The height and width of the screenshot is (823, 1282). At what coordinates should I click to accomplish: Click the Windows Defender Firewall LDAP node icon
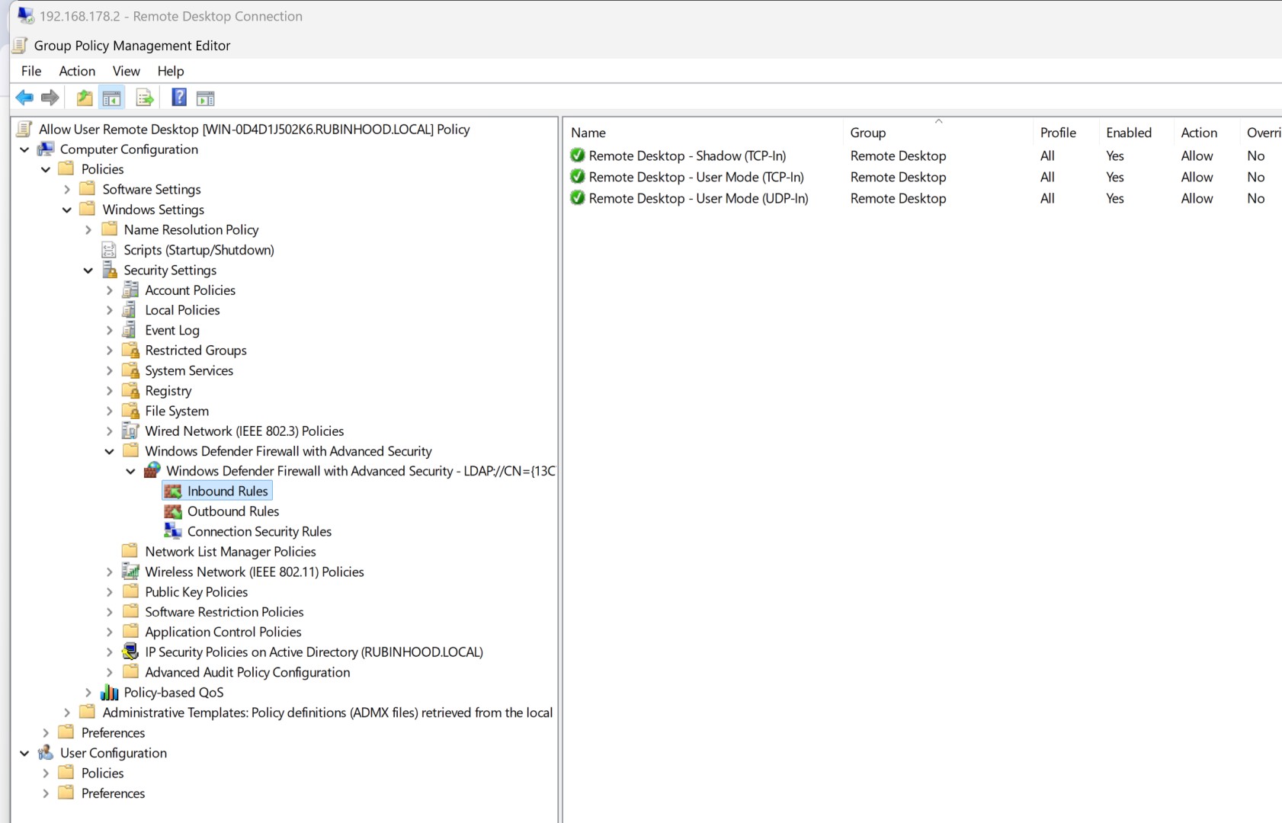click(152, 470)
